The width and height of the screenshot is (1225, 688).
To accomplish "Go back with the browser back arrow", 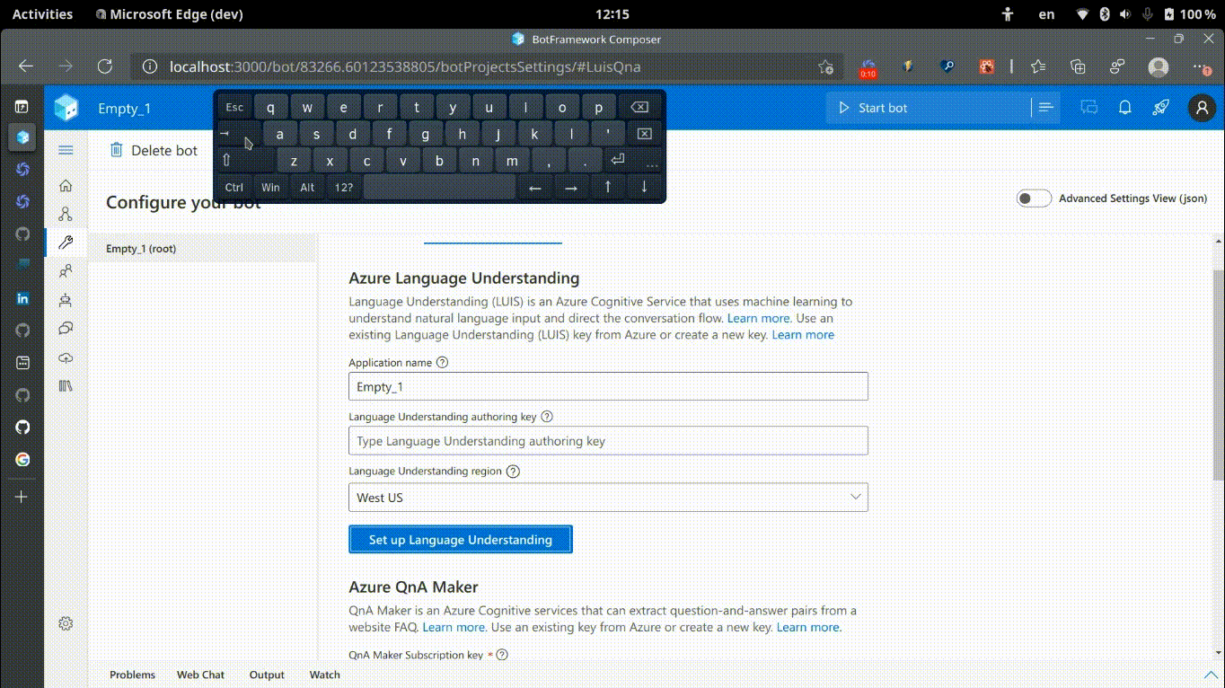I will [26, 66].
